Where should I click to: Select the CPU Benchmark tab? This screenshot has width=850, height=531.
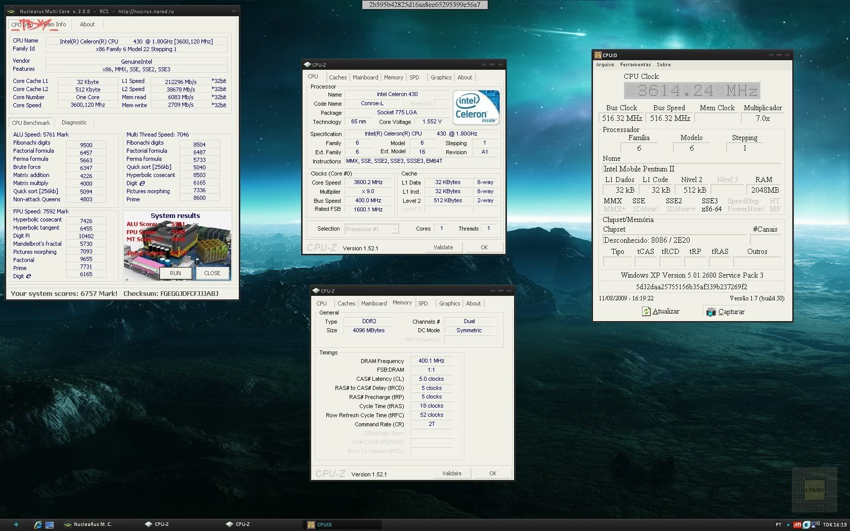click(x=31, y=123)
